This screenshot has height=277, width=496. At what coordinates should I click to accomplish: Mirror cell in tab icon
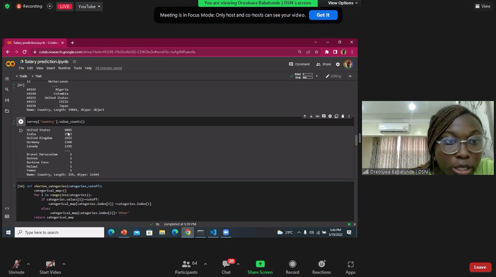pyautogui.click(x=336, y=116)
